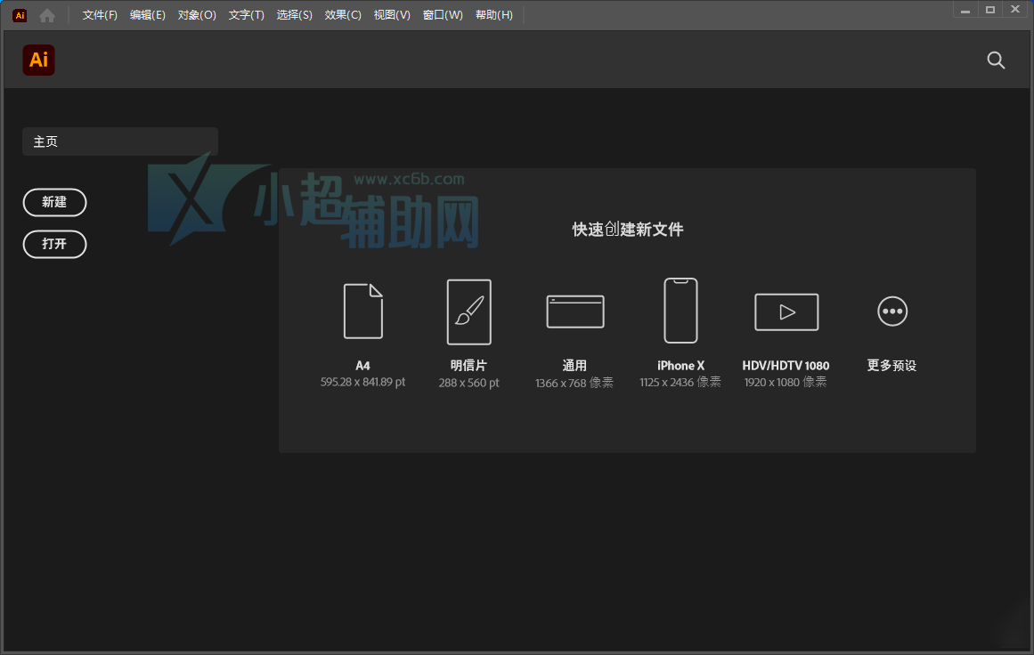Click the 595.28 x 841.89 pt size text

362,382
